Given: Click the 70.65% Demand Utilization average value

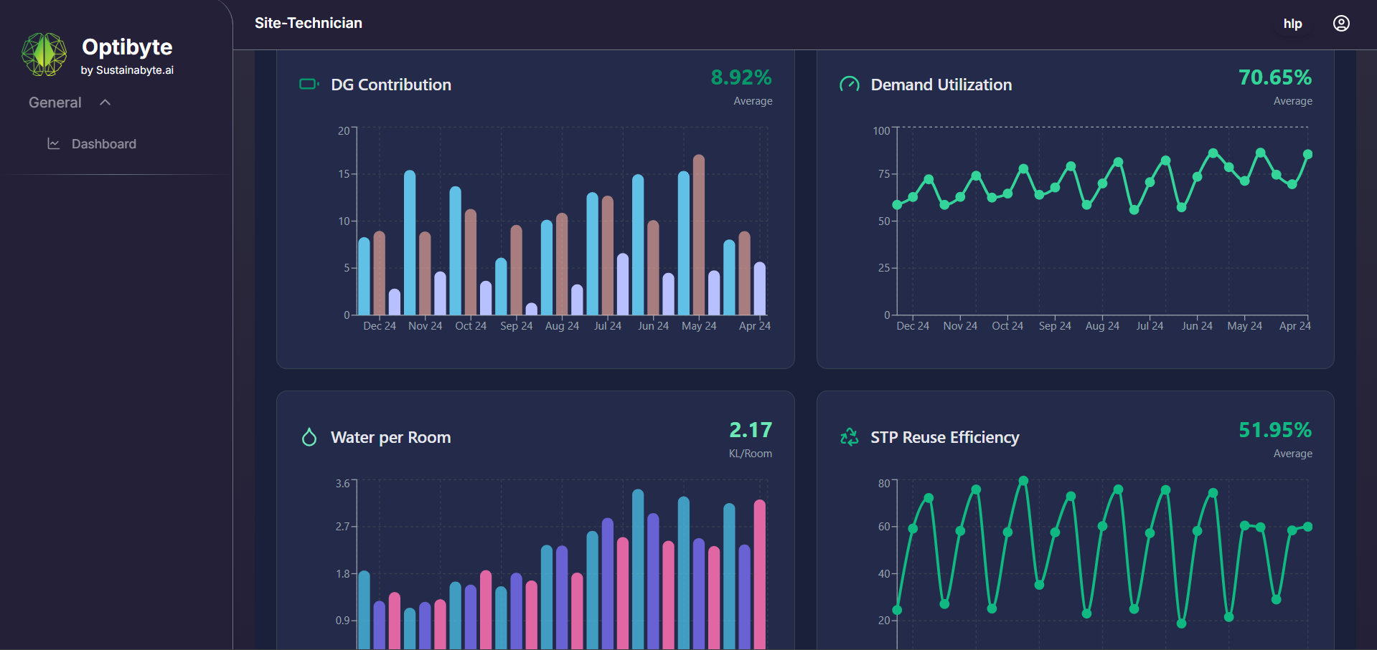Looking at the screenshot, I should click(1274, 77).
